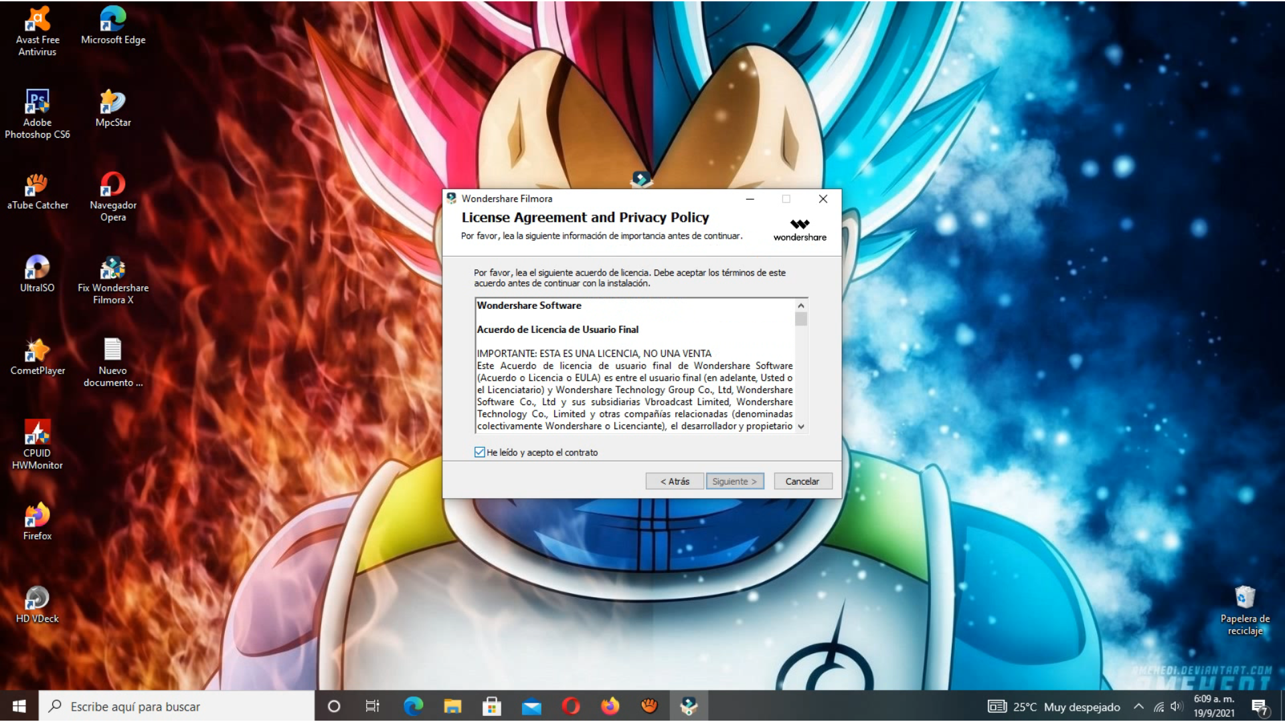
Task: Click the license scrollbar up arrow
Action: 800,306
